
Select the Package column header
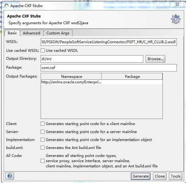click(132, 77)
